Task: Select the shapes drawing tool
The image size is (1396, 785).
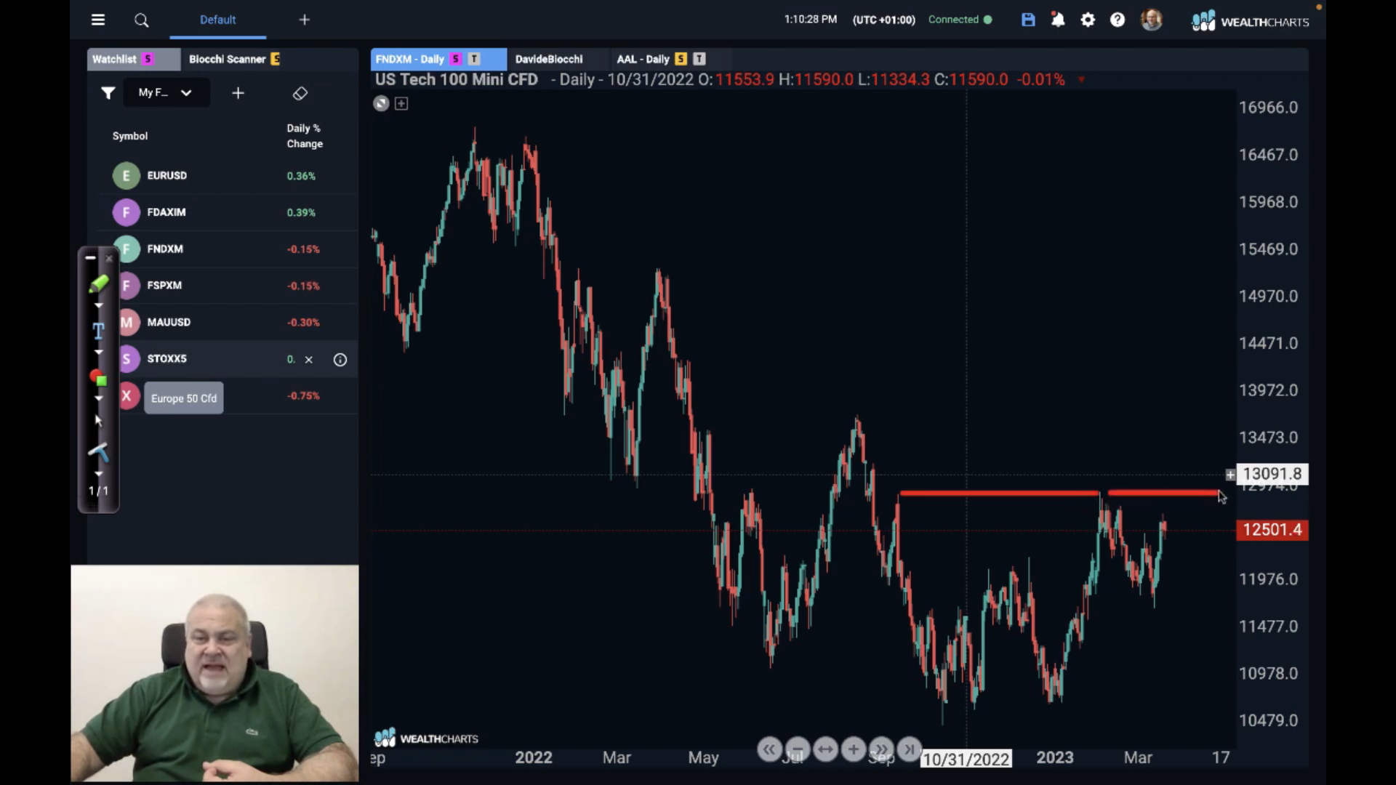Action: click(x=98, y=377)
